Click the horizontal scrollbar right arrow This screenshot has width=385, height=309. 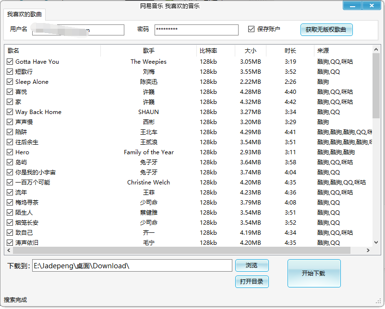[368, 250]
